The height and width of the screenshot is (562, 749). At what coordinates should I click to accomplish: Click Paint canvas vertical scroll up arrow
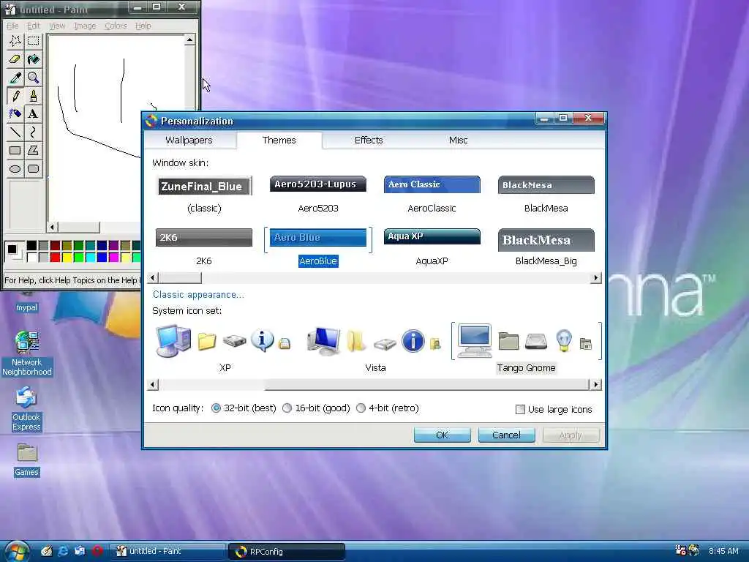pos(189,40)
